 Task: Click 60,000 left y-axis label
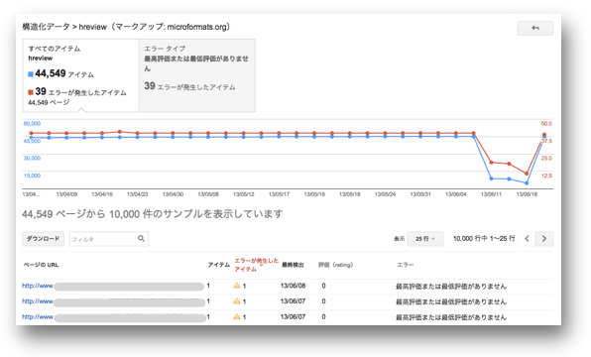pos(32,124)
